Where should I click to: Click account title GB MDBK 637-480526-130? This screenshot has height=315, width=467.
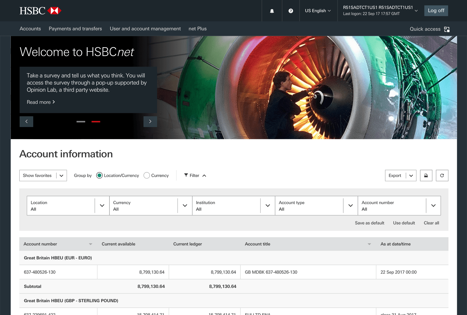pyautogui.click(x=271, y=272)
